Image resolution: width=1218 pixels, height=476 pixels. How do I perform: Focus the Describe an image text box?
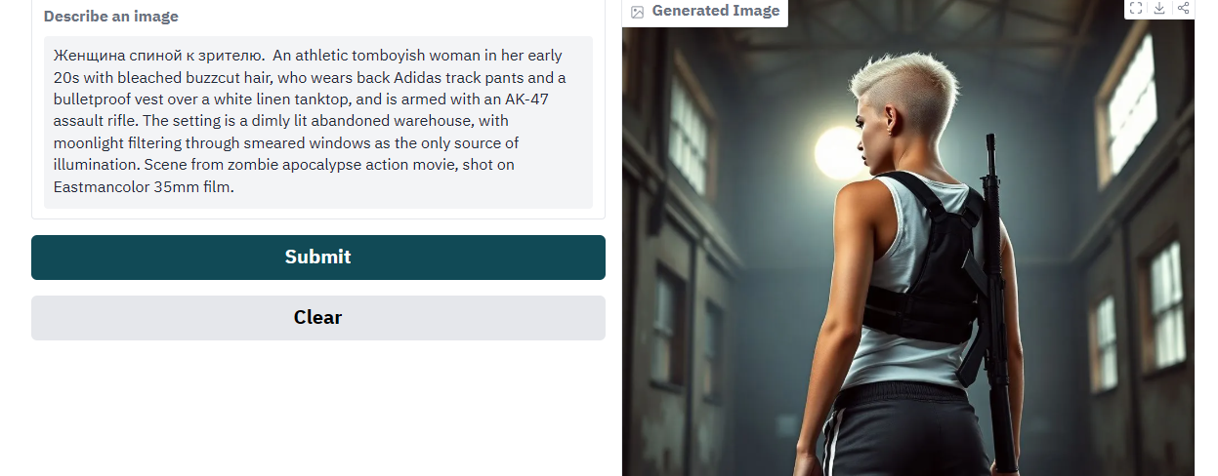pos(318,122)
